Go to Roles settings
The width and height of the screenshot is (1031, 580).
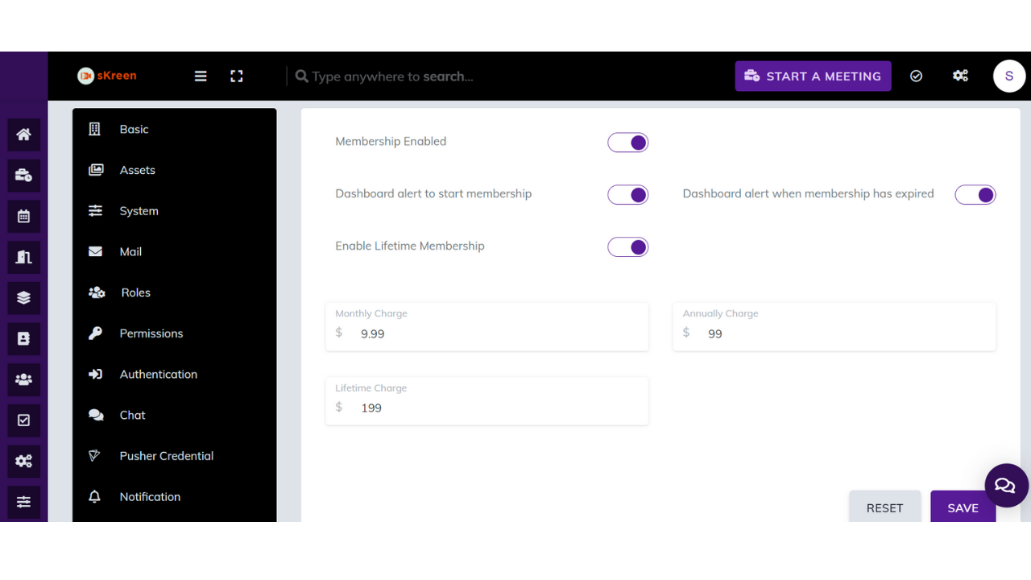click(x=174, y=292)
